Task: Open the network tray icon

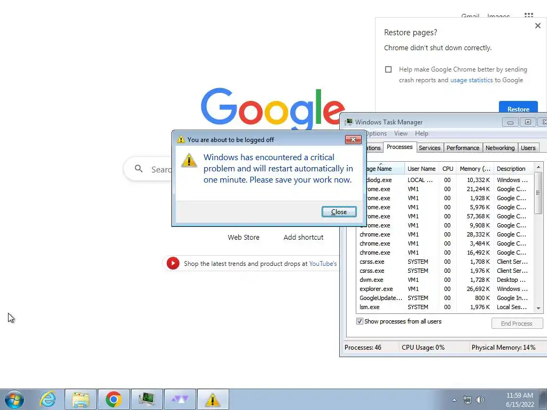Action: tap(467, 400)
